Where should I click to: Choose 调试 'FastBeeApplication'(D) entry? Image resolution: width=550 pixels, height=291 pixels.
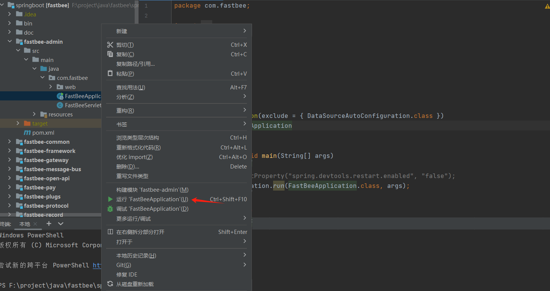176,209
